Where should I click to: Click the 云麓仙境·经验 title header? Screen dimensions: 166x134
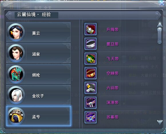pyautogui.click(x=34, y=15)
